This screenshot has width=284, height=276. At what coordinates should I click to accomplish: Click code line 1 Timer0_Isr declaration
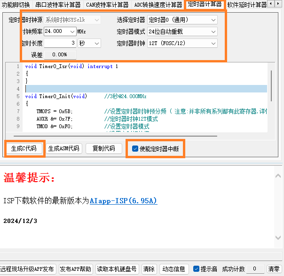[71, 66]
